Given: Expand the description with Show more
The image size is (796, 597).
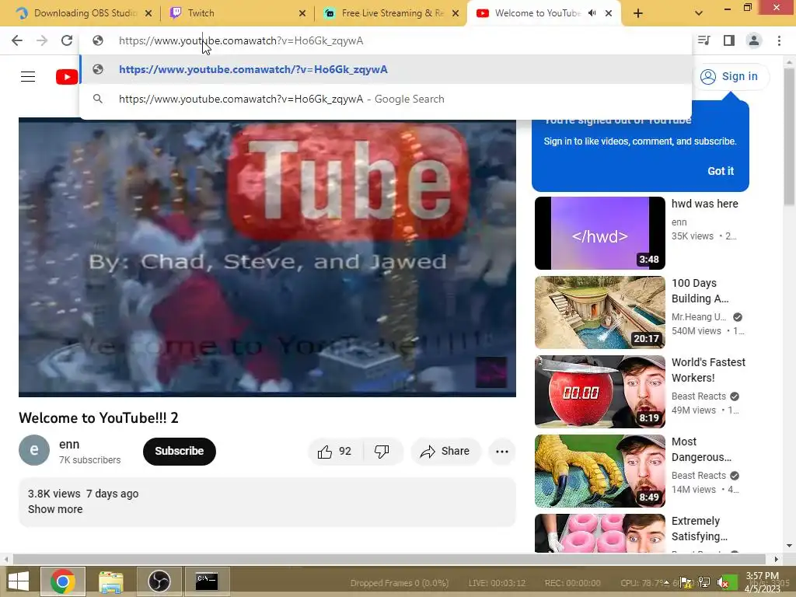Looking at the screenshot, I should click(x=55, y=509).
